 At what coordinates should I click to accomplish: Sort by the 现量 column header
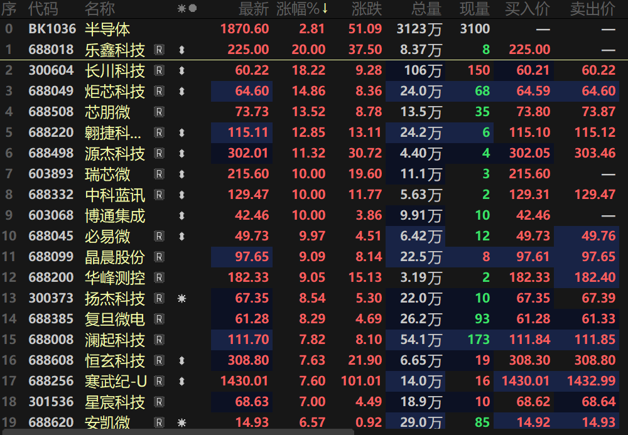tap(475, 9)
